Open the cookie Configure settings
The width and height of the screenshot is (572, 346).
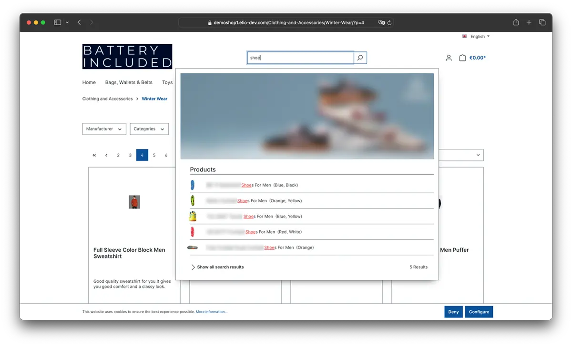pyautogui.click(x=479, y=312)
